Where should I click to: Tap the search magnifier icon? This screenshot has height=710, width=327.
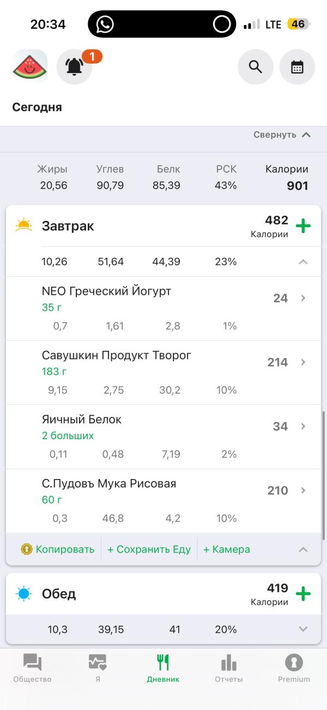coord(255,67)
